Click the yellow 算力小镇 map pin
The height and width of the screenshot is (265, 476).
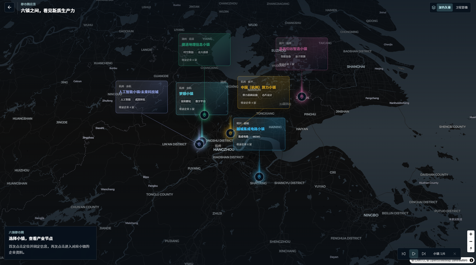[x=230, y=133]
